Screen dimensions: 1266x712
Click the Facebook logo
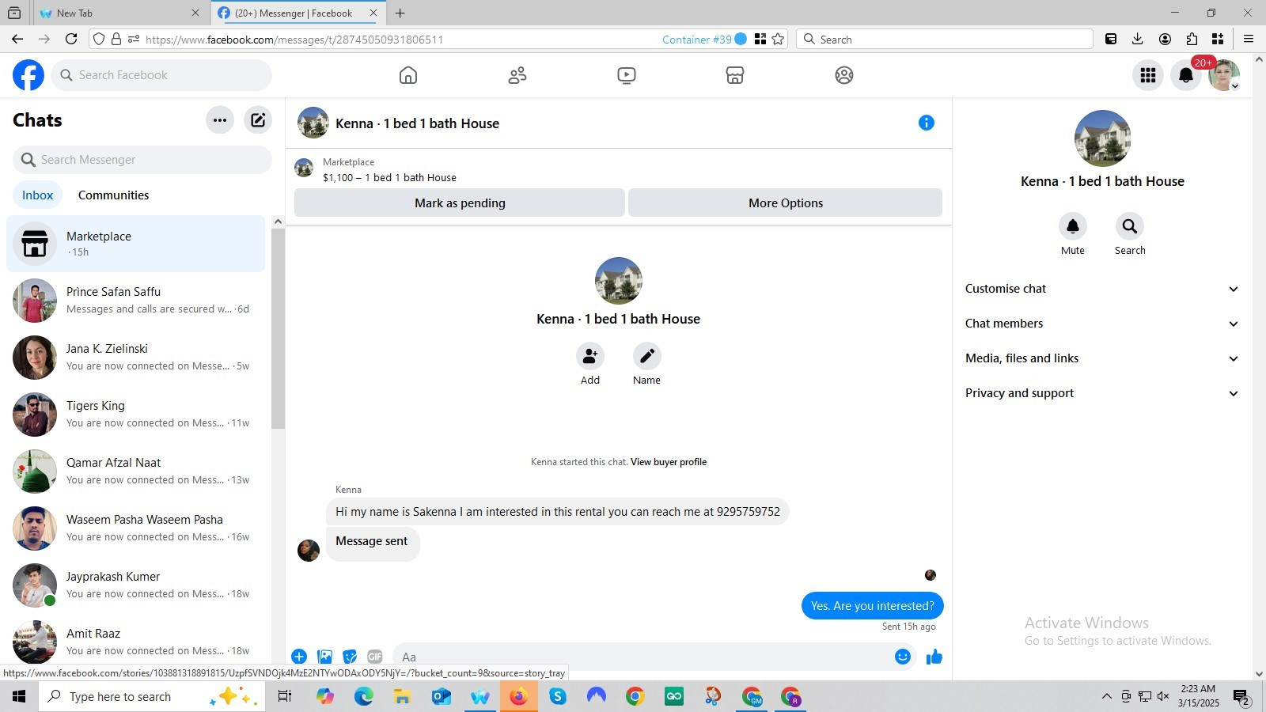point(28,75)
